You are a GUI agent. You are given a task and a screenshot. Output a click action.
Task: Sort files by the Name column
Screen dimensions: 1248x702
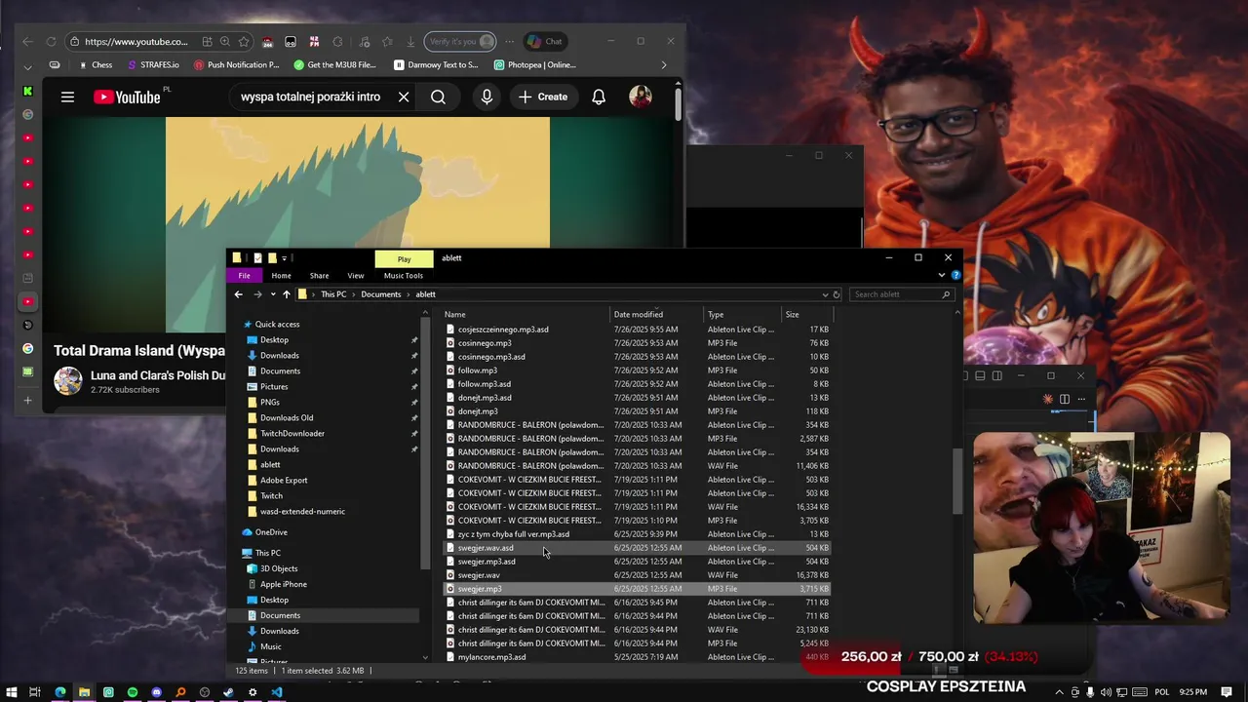pyautogui.click(x=526, y=314)
